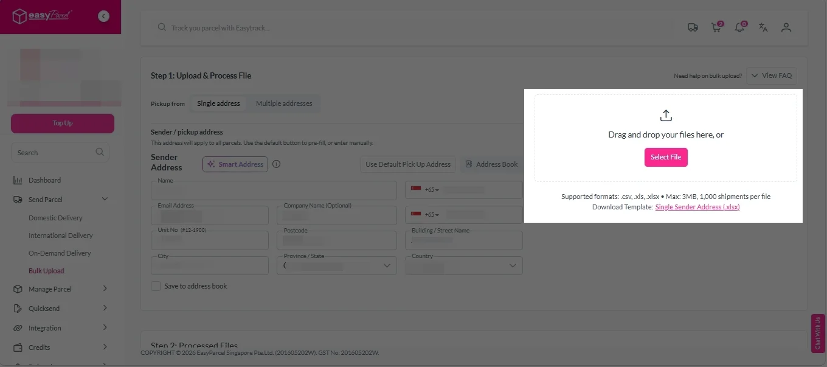The height and width of the screenshot is (367, 827).
Task: Switch pickup to Multiple addresses
Action: click(284, 103)
